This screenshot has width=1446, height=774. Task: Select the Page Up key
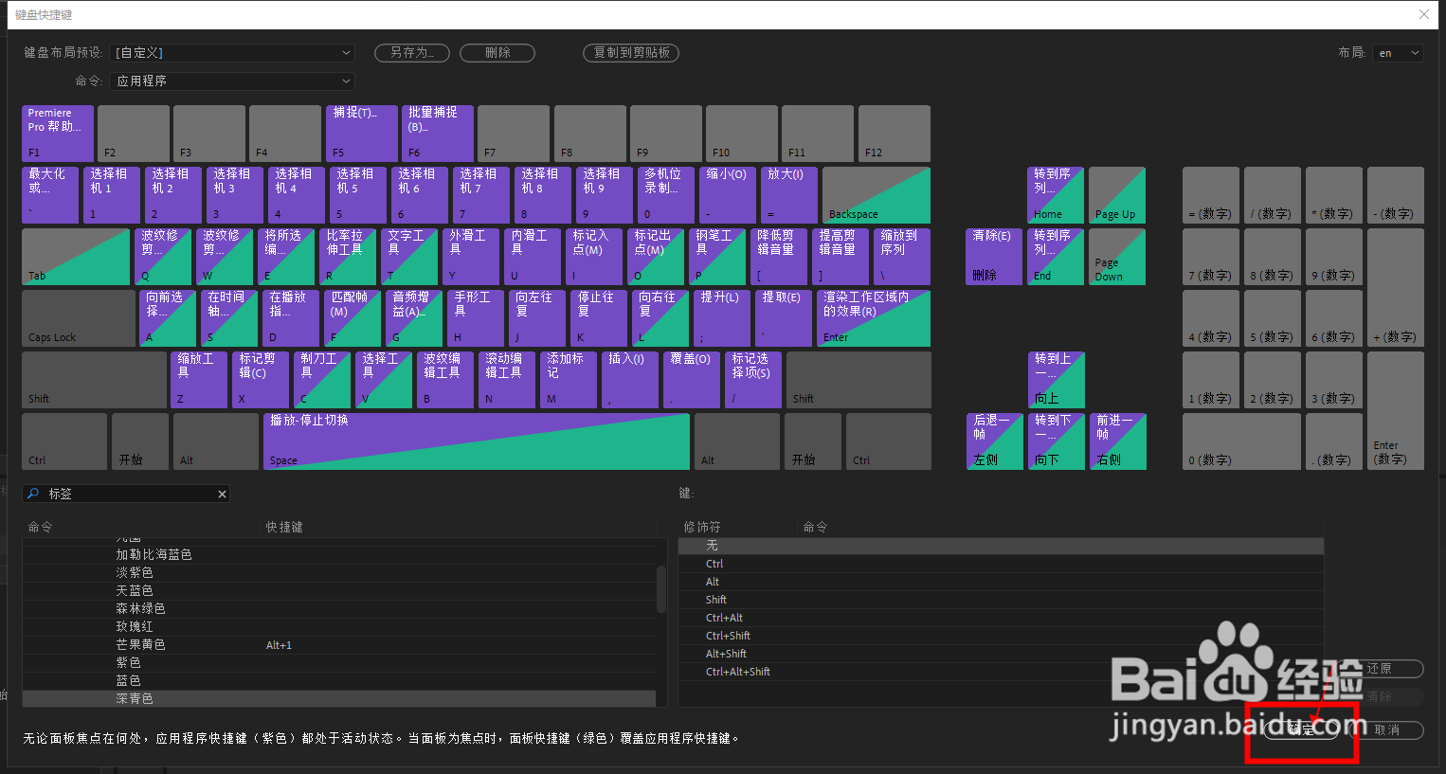tap(1117, 195)
